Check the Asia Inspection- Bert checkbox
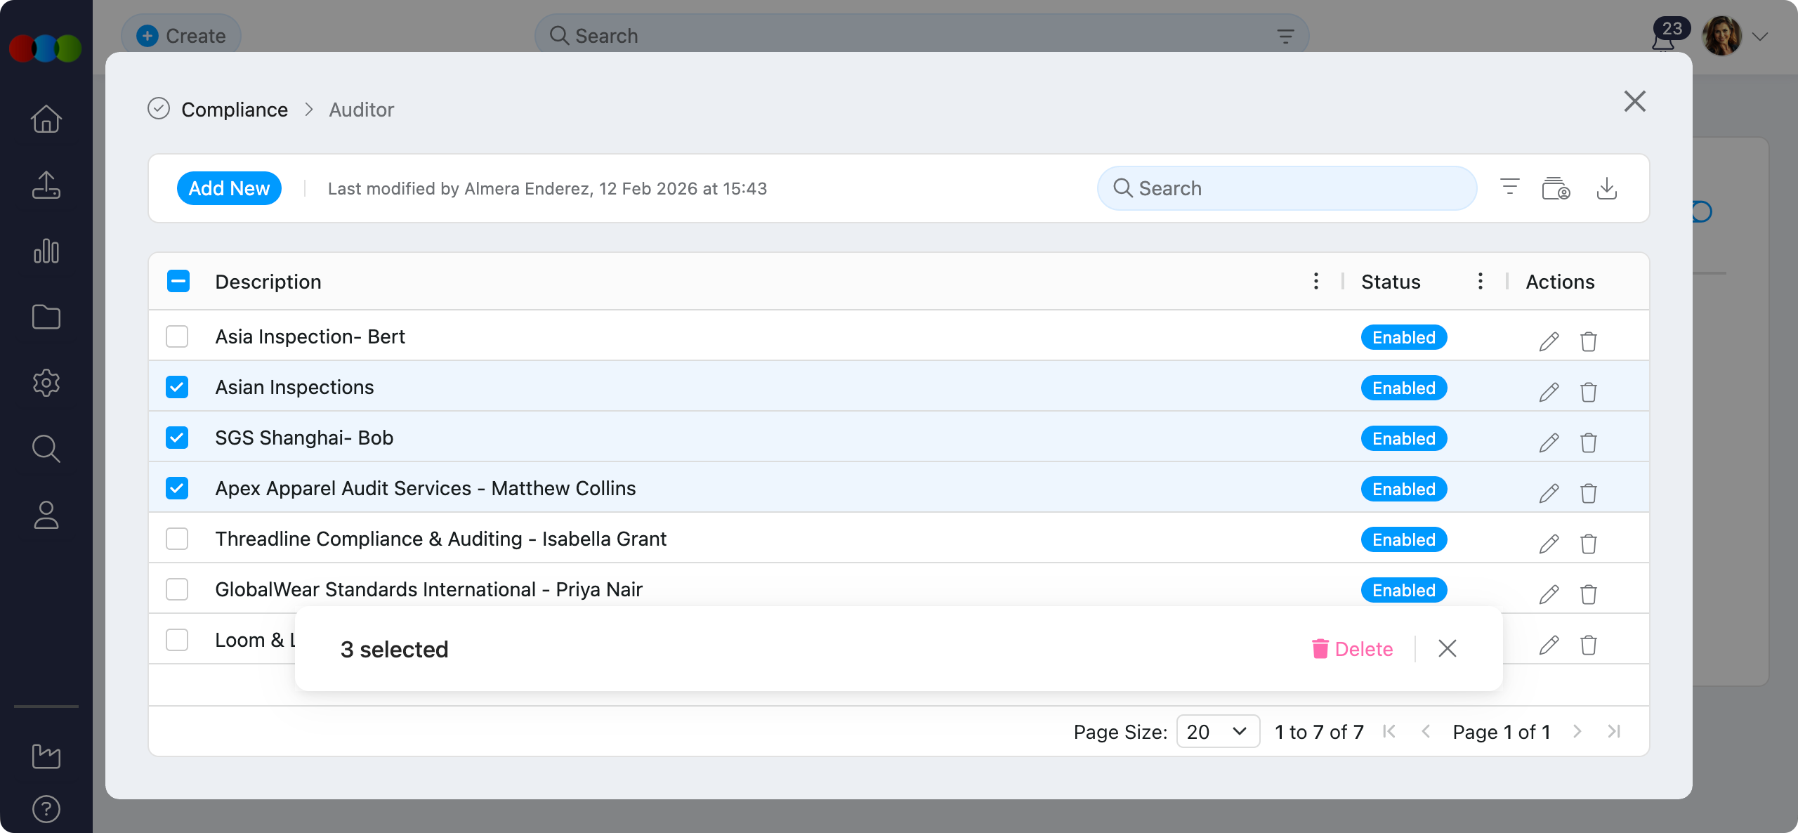The height and width of the screenshot is (833, 1798). pos(177,336)
